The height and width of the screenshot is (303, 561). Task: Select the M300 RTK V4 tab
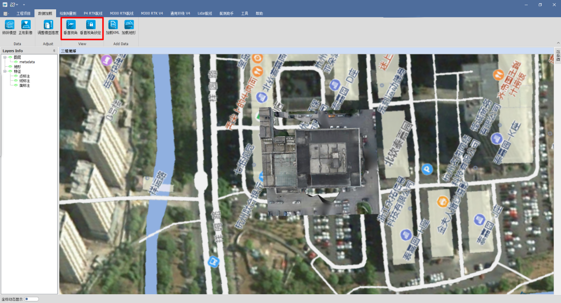click(152, 13)
